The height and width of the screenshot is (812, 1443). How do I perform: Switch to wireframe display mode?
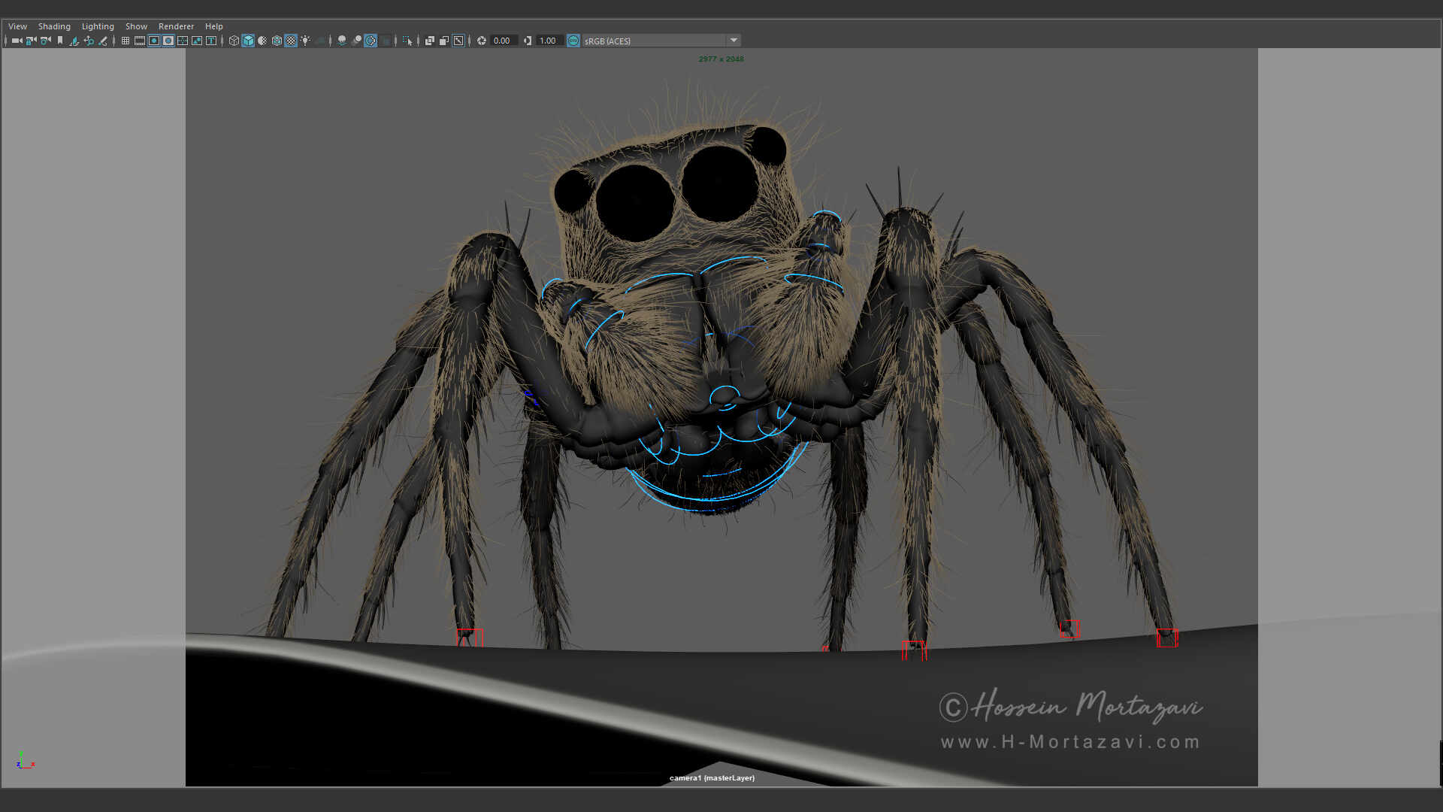click(233, 41)
